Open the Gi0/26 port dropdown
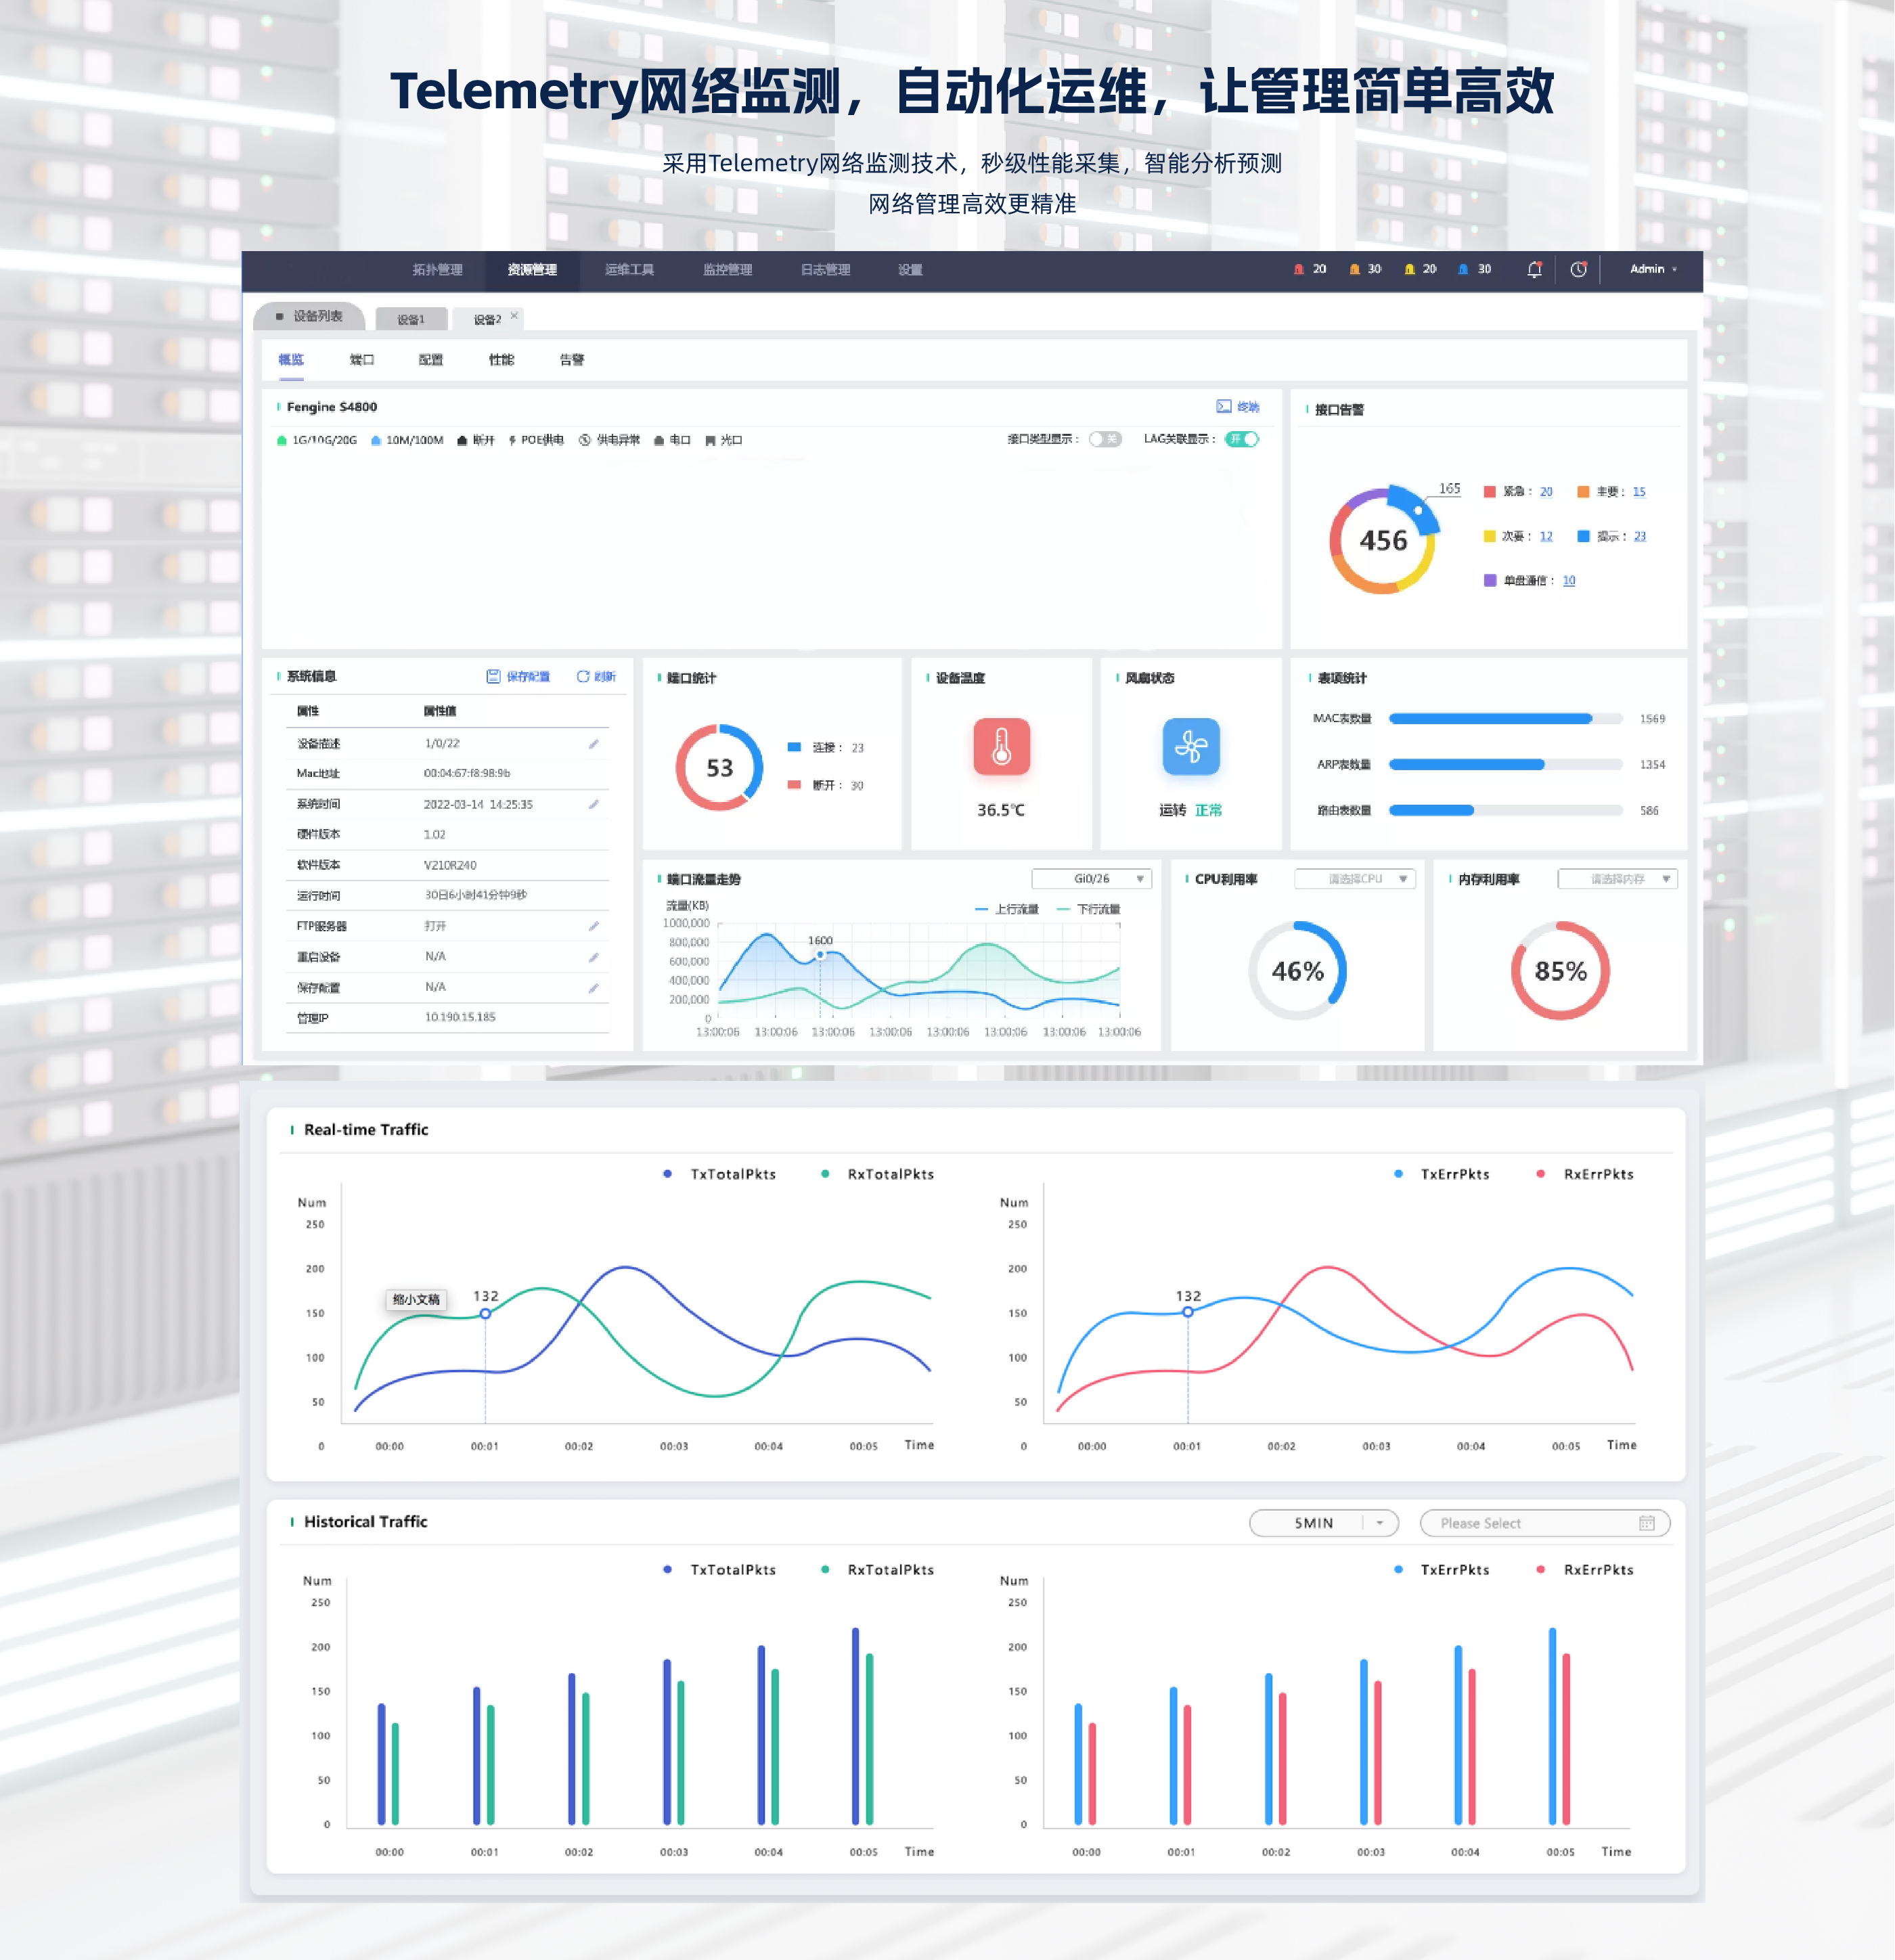This screenshot has height=1960, width=1895. coord(1092,878)
